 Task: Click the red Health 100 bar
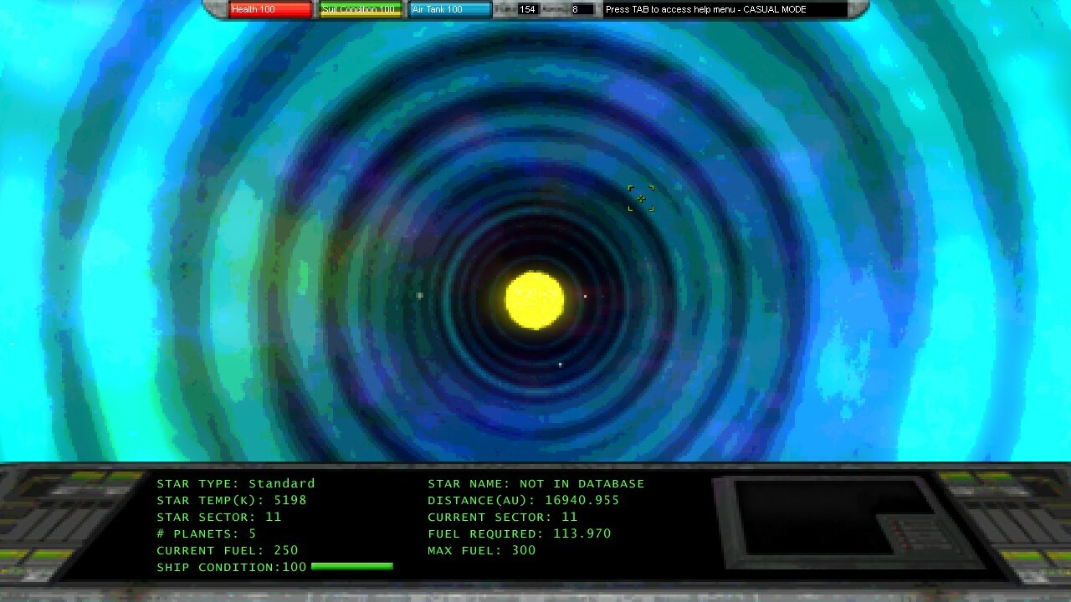(270, 10)
